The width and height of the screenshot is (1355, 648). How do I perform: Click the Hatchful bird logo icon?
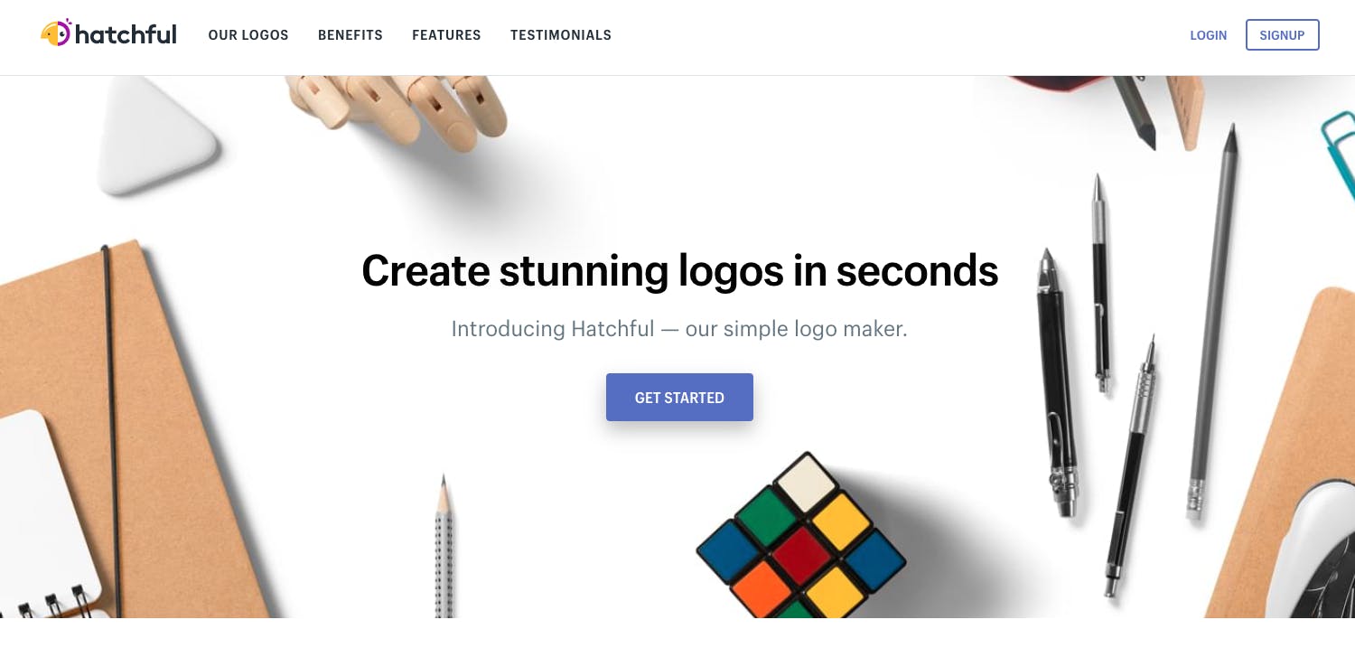point(56,33)
